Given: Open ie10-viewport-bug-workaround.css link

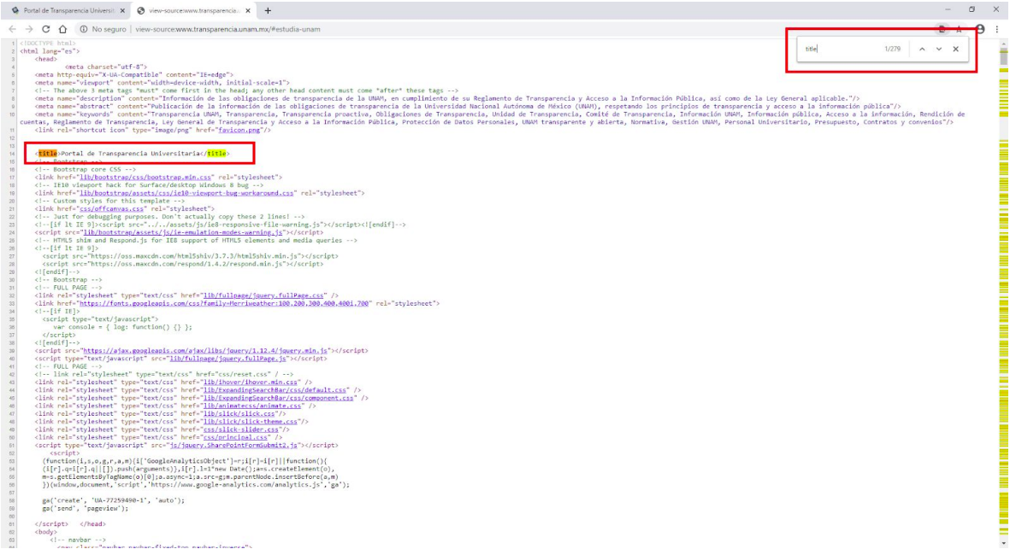Looking at the screenshot, I should [x=186, y=193].
